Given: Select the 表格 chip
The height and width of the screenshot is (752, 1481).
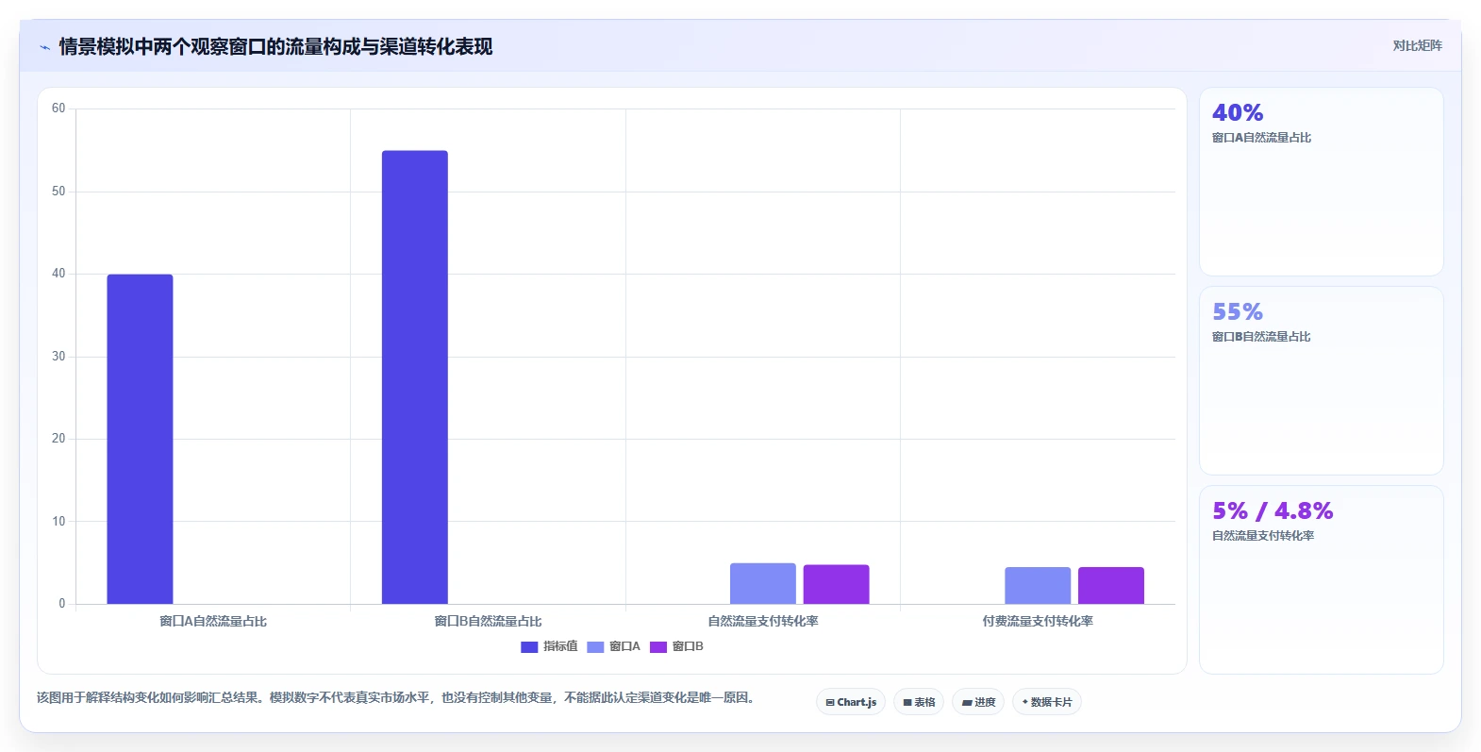Looking at the screenshot, I should pos(919,702).
